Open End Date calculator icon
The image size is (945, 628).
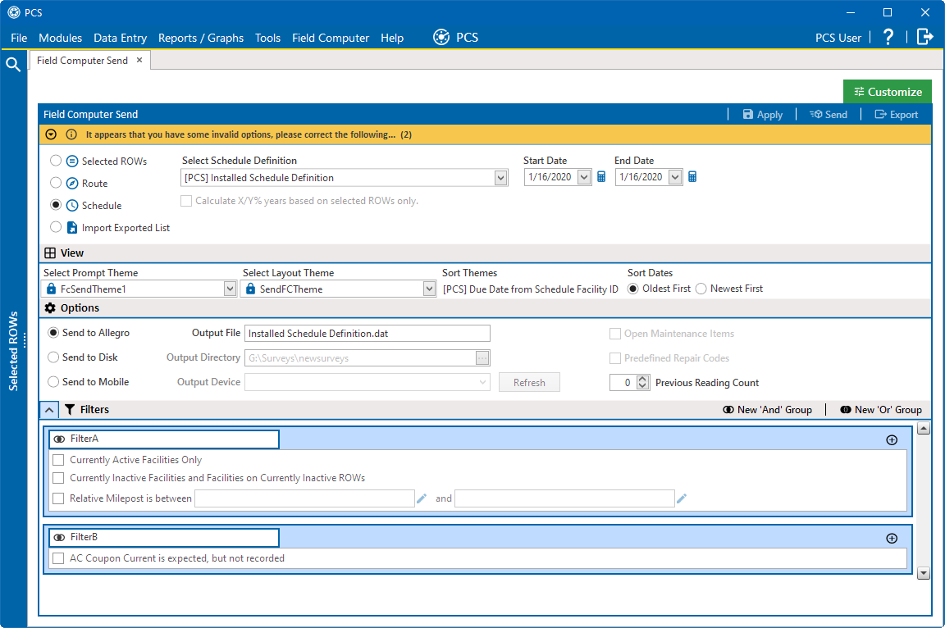tap(692, 177)
